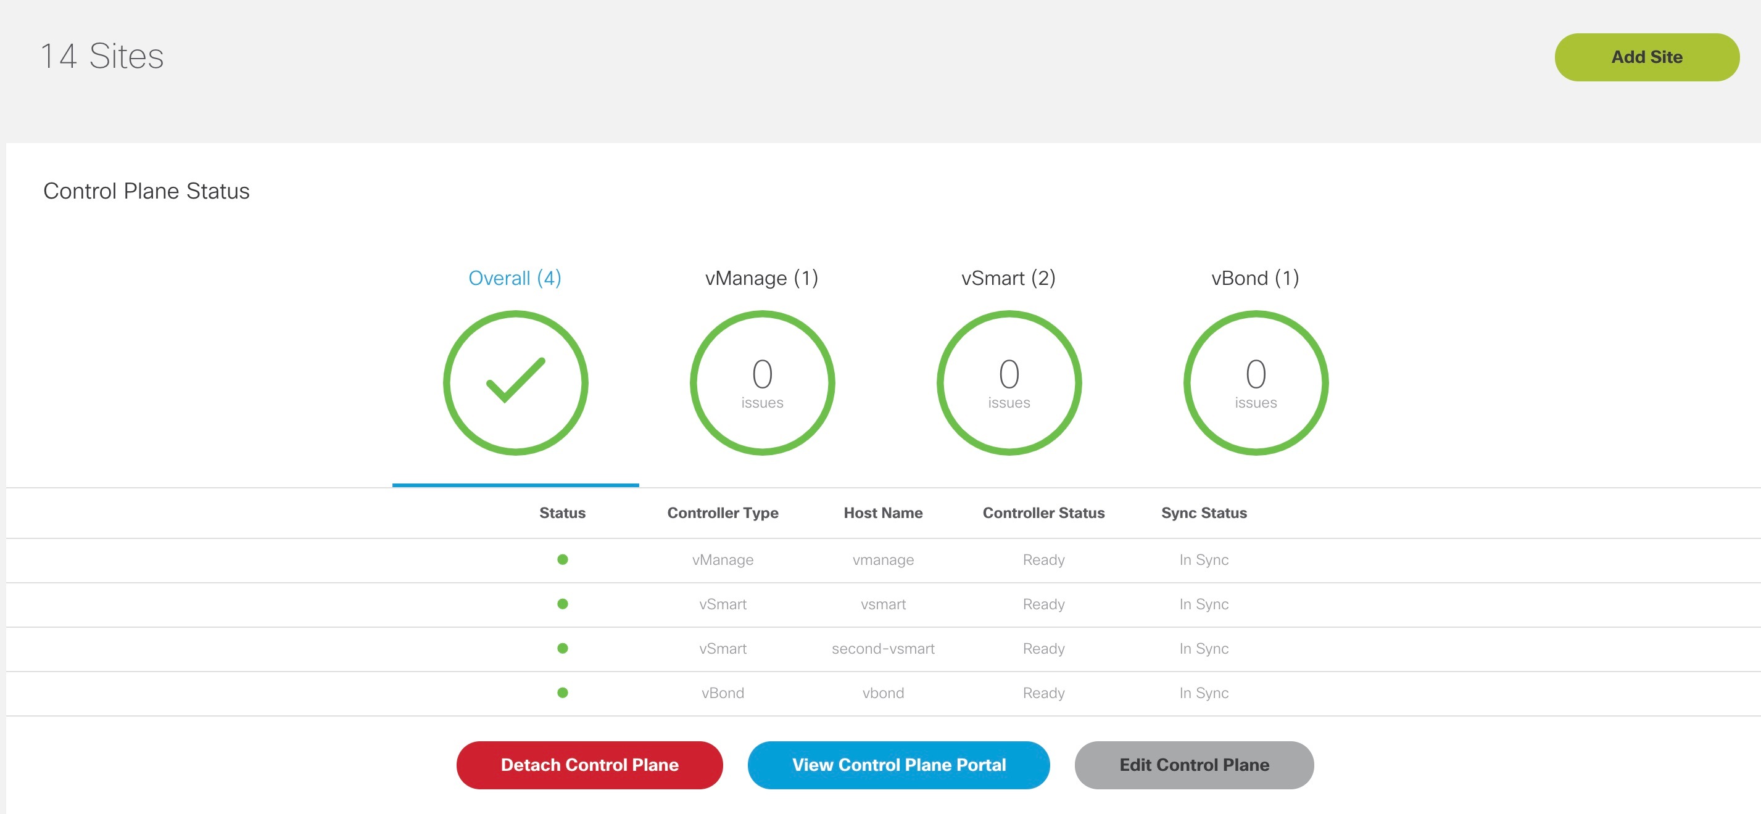Click Ready status in vbond row
The image size is (1761, 814).
coord(1043,693)
